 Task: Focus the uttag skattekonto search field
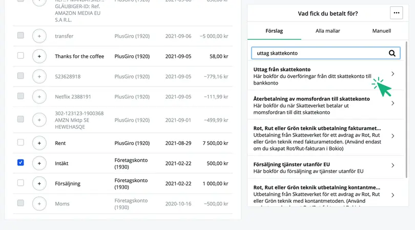point(325,53)
